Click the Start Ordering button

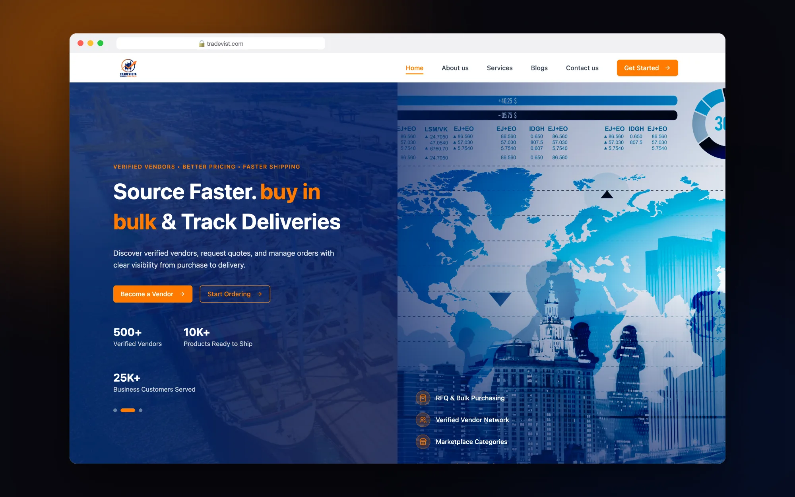(235, 294)
